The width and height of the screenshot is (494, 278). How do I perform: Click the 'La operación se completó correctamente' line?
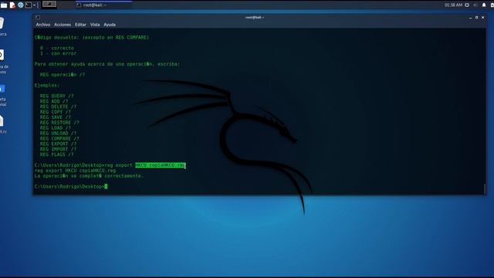tap(89, 176)
